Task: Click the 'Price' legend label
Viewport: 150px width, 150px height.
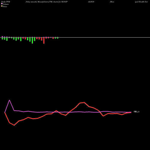Action: [x=5, y=7]
